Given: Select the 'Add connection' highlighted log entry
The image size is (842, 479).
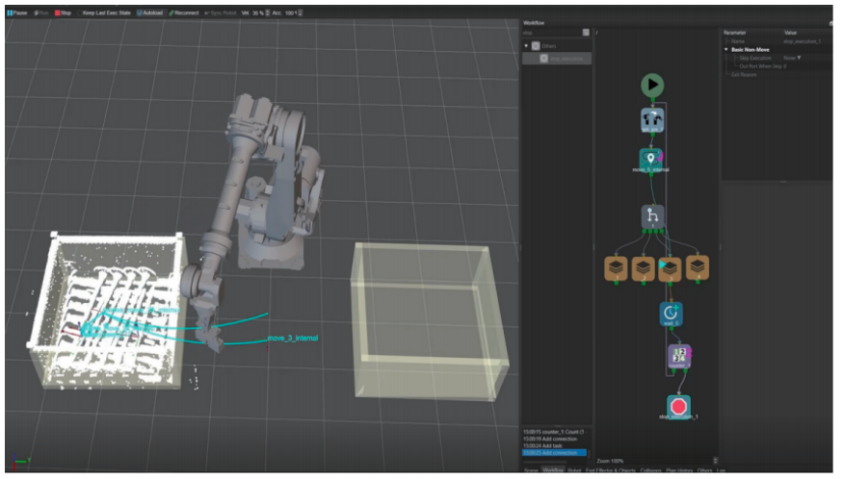Looking at the screenshot, I should coord(554,452).
